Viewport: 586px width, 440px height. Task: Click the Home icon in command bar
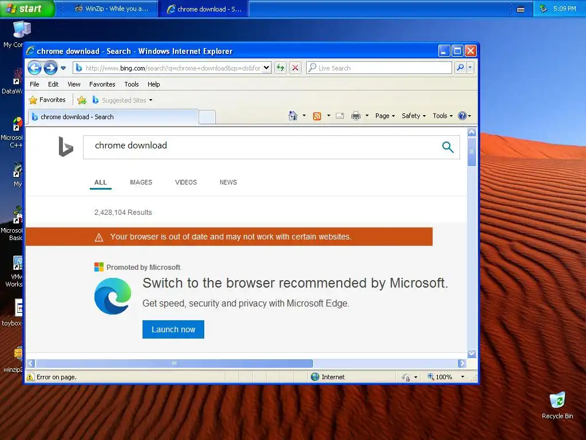click(293, 116)
